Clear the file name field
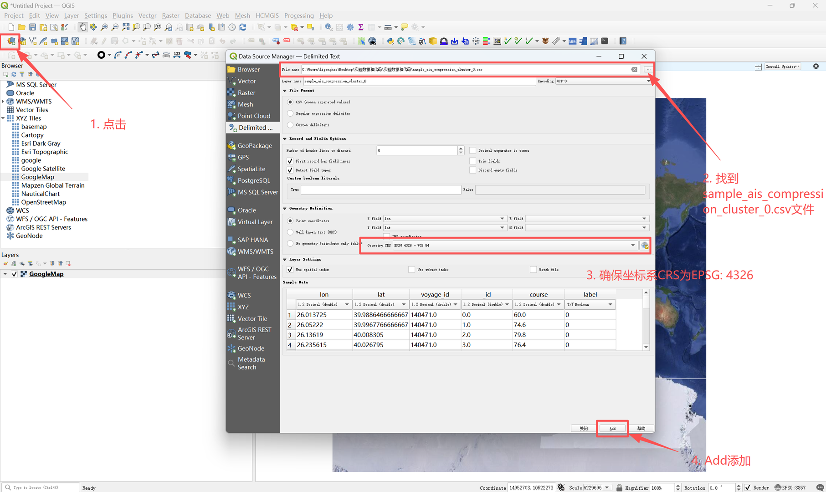Viewport: 826px width, 492px height. click(x=634, y=70)
